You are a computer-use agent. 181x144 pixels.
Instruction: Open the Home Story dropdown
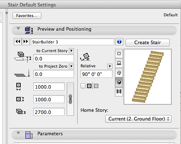138,119
